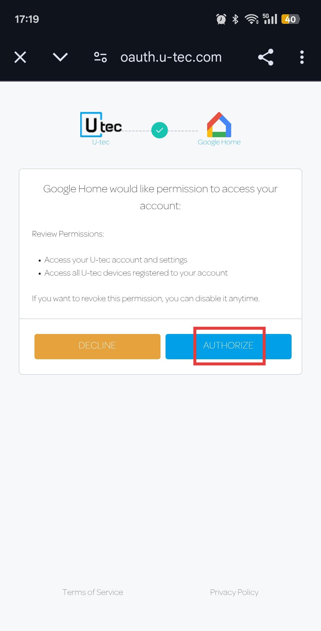Tap the Google Home house logo
The height and width of the screenshot is (631, 321).
tap(219, 124)
